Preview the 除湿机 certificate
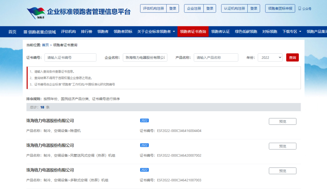 (x=282, y=121)
